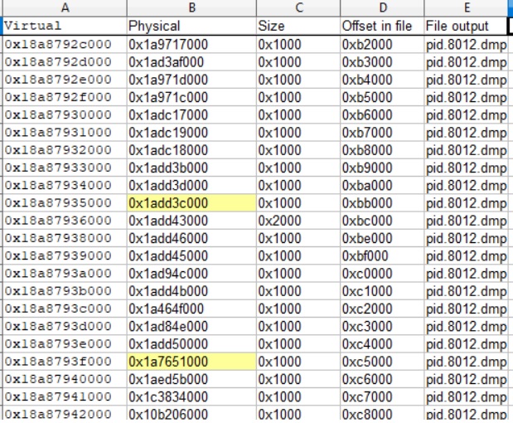Select physical address 0x1add3d000
513x423 pixels.
click(191, 185)
